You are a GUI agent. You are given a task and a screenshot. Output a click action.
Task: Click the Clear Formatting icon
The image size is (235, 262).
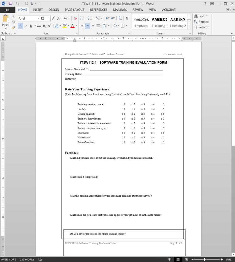click(x=75, y=18)
